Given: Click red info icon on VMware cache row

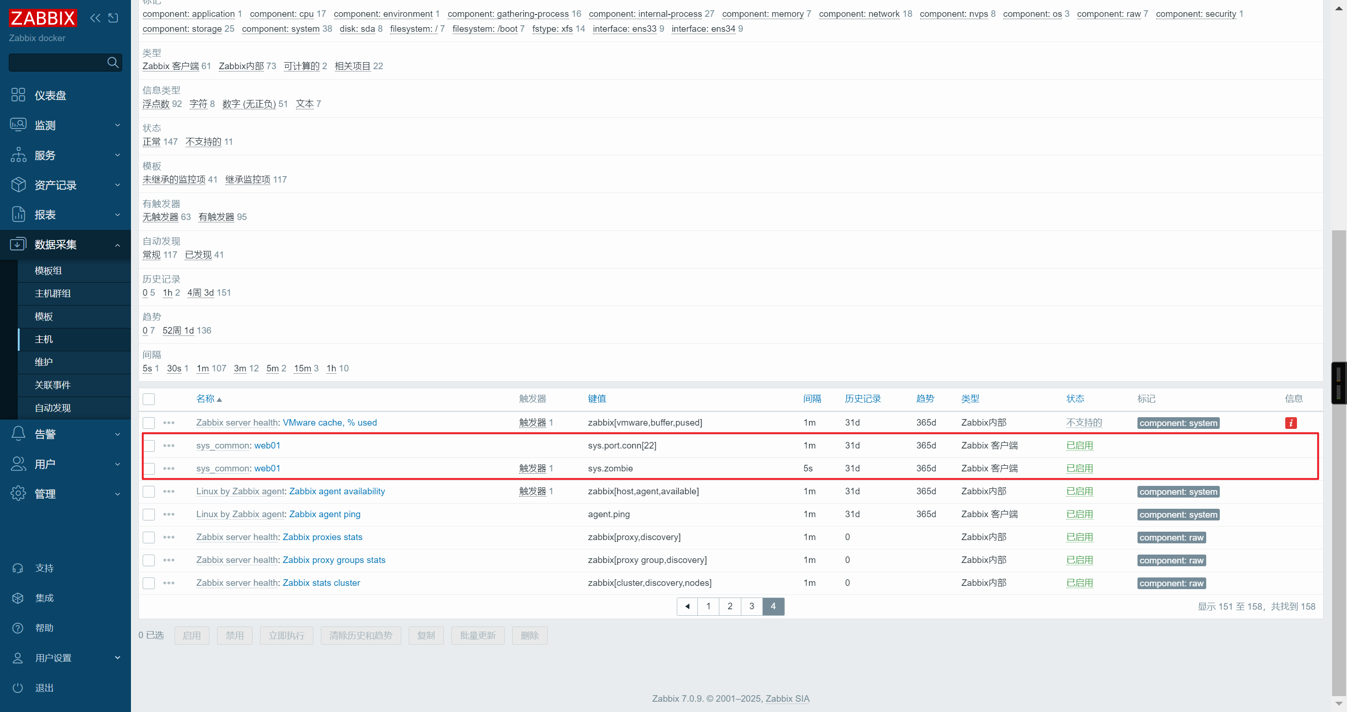Looking at the screenshot, I should (x=1290, y=423).
